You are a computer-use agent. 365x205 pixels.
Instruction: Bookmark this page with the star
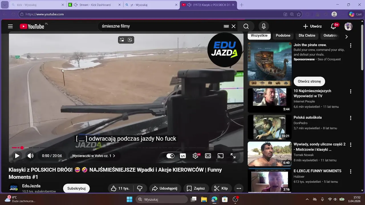pyautogui.click(x=299, y=14)
